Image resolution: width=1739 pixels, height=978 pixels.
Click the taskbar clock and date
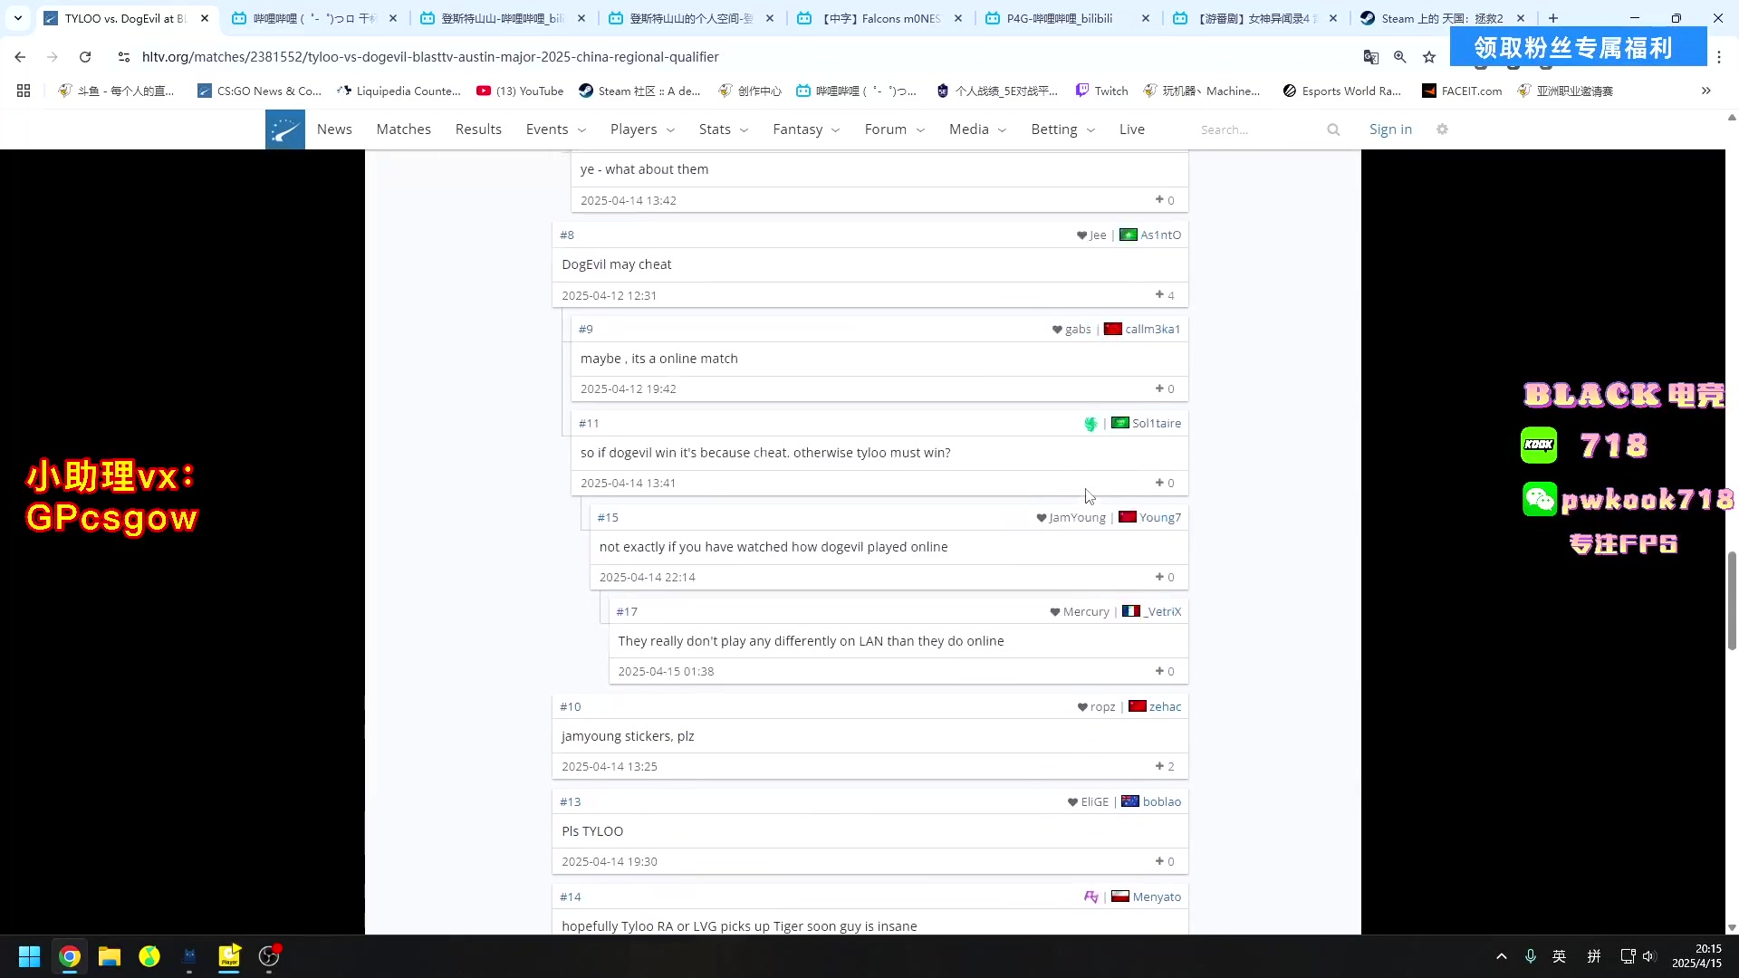(x=1696, y=956)
